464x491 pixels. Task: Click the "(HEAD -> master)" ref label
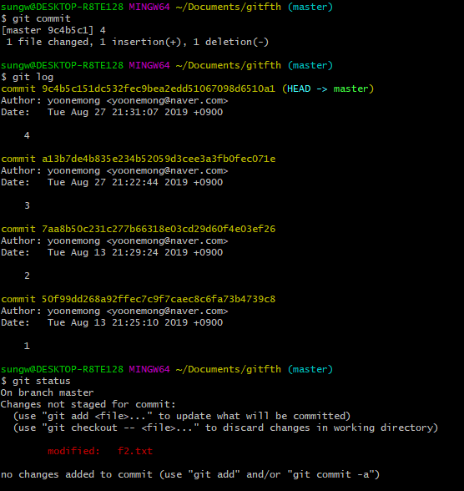coord(328,89)
